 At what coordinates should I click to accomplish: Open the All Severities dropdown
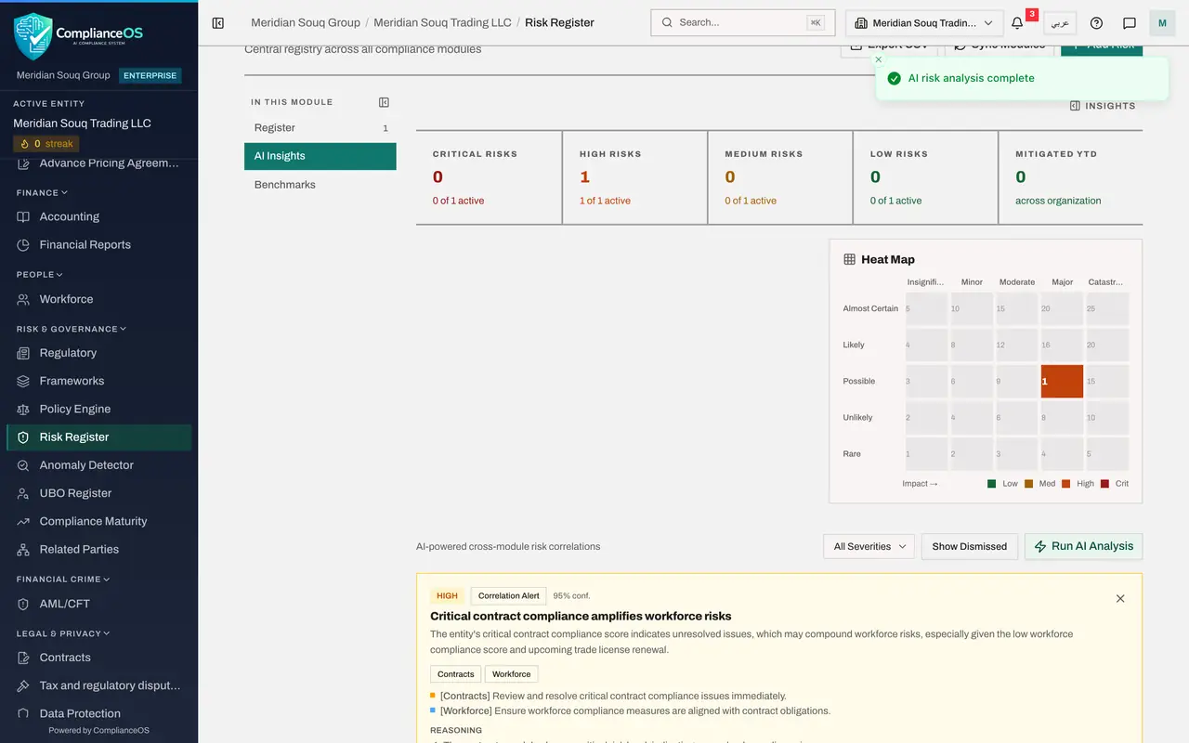coord(869,546)
